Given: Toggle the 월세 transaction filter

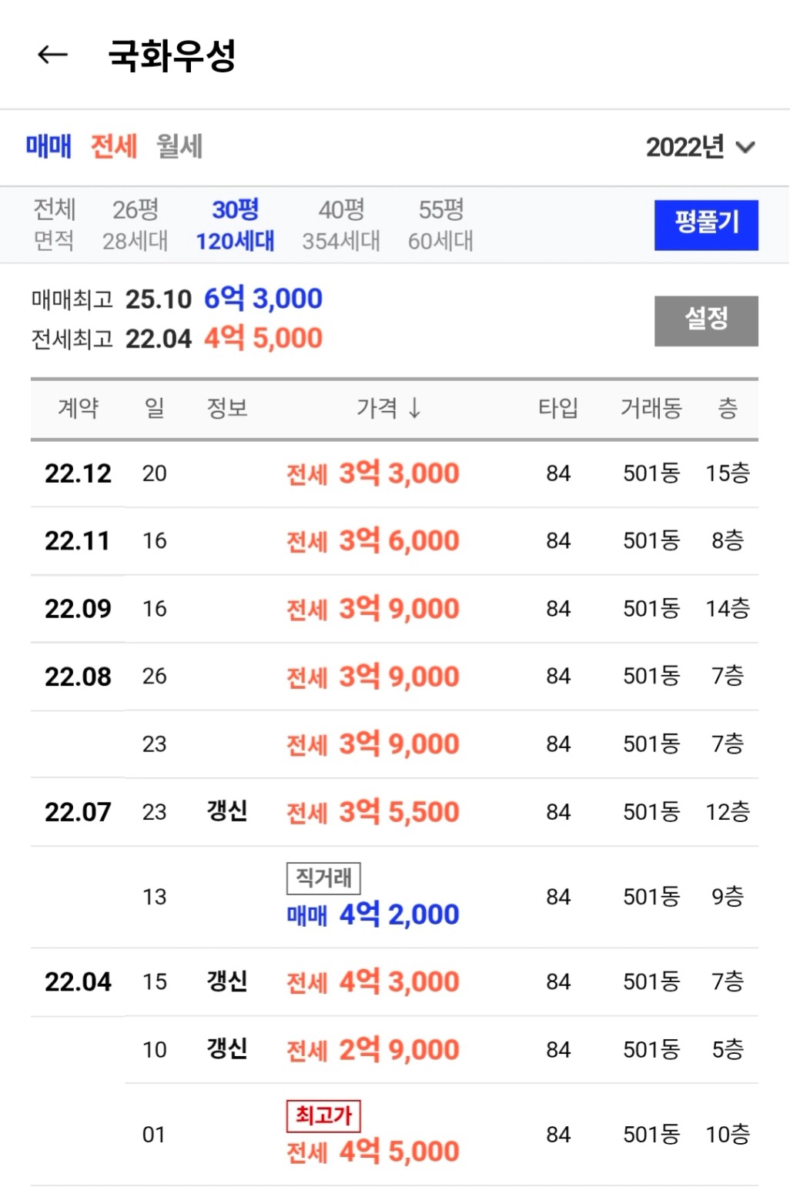Looking at the screenshot, I should click(179, 146).
